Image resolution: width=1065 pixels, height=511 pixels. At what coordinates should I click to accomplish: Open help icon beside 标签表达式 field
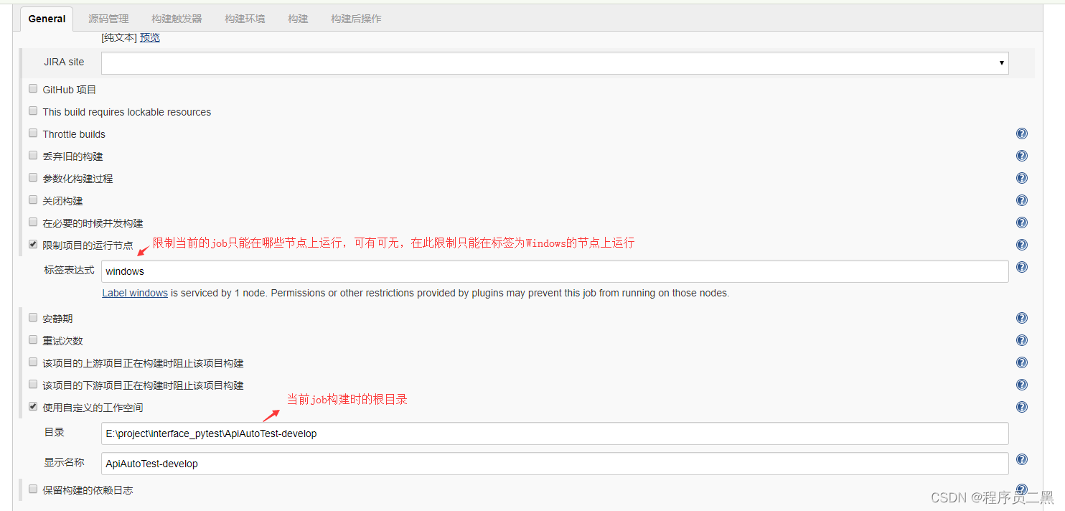(1022, 267)
